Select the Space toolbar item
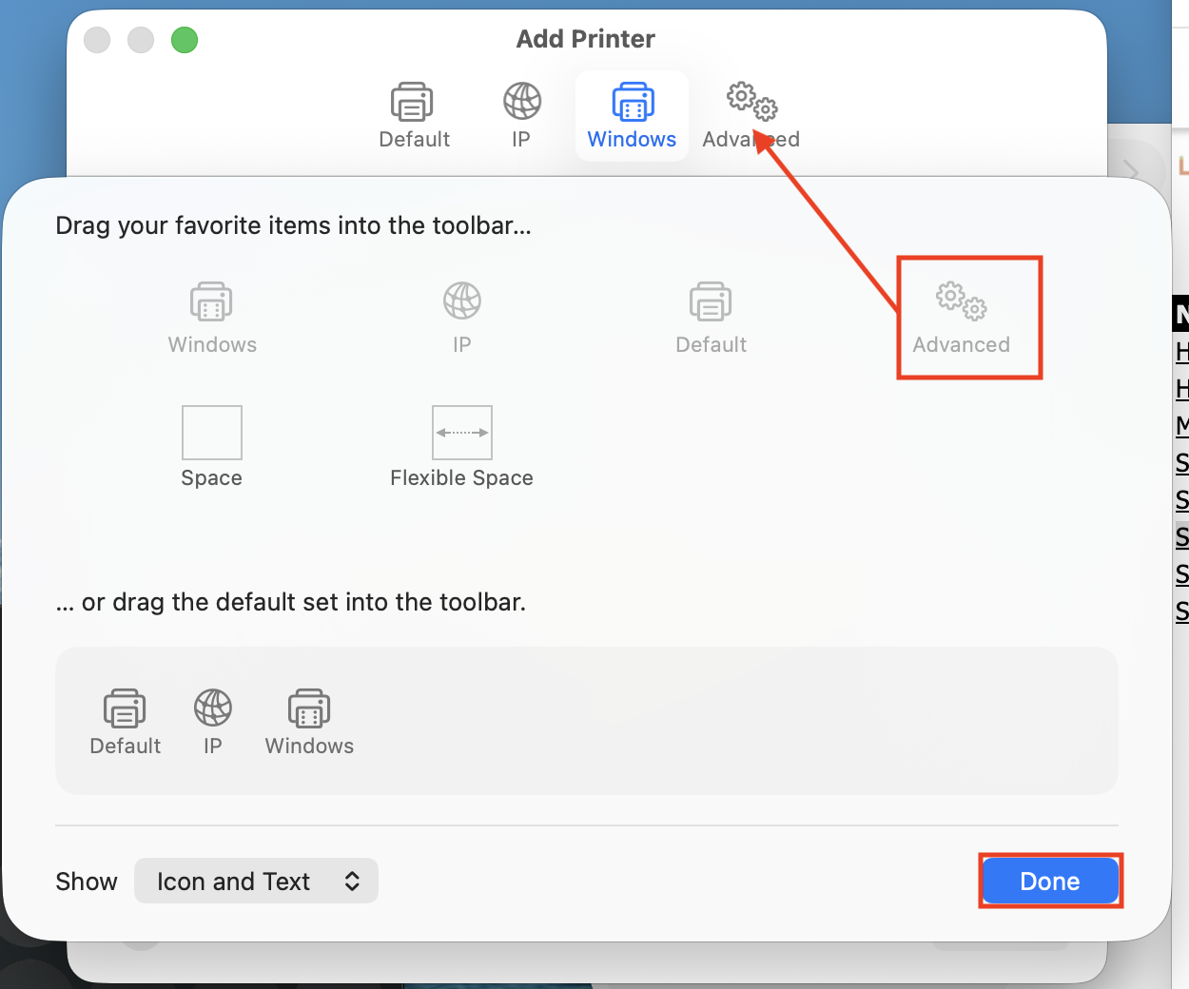This screenshot has width=1189, height=989. click(x=211, y=445)
